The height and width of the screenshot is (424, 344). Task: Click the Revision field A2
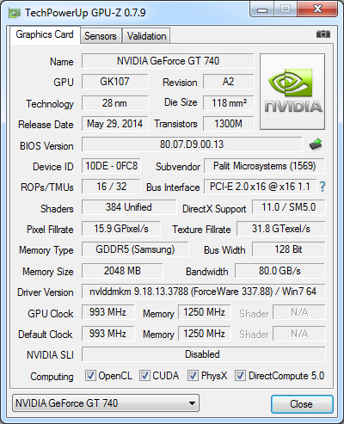tap(229, 82)
